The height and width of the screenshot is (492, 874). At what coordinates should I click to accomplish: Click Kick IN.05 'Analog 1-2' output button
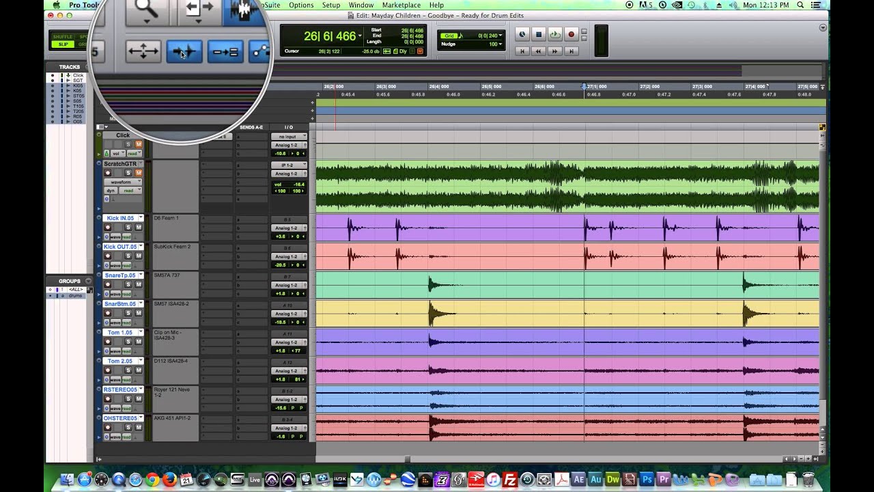click(285, 228)
